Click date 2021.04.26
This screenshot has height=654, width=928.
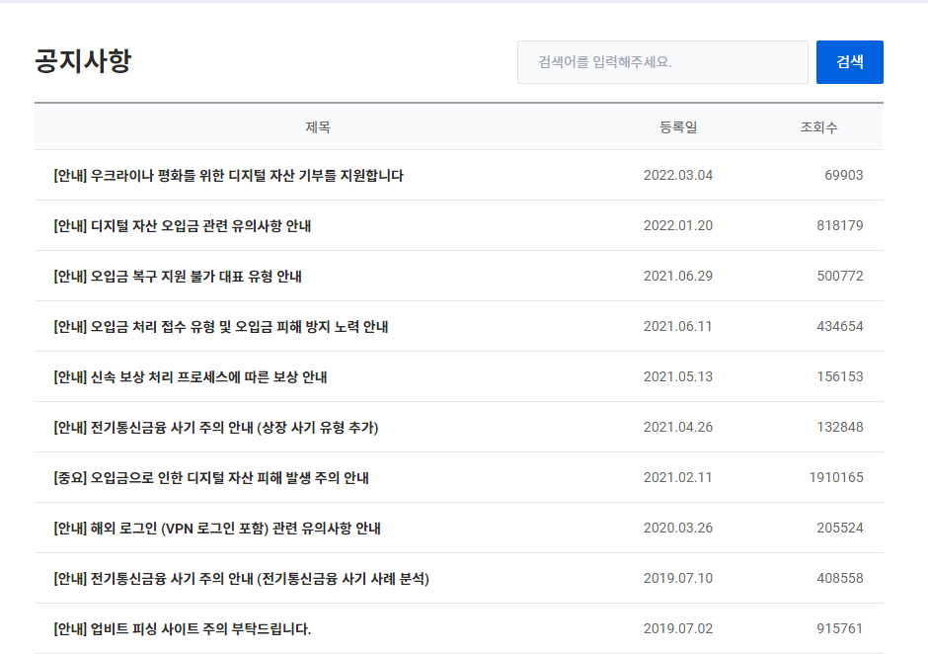point(678,427)
